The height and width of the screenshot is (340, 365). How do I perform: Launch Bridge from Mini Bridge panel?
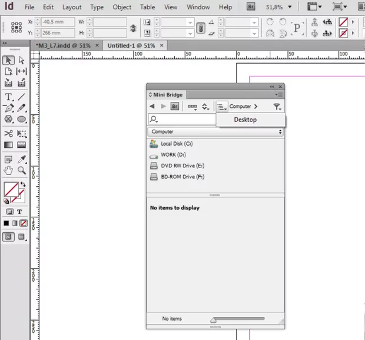(x=175, y=107)
